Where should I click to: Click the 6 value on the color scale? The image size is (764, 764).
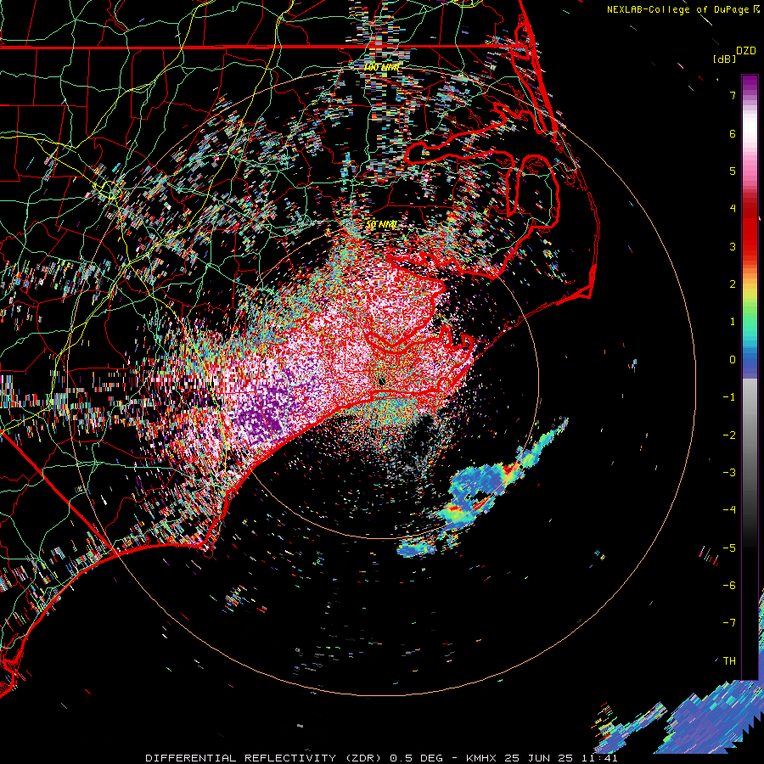pos(733,133)
